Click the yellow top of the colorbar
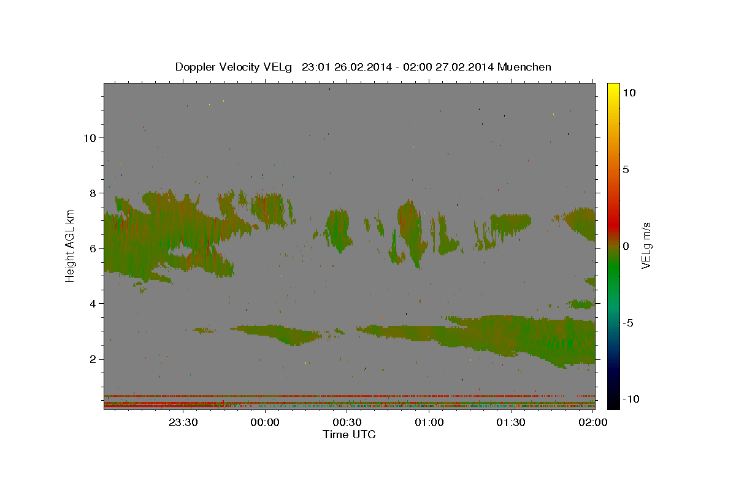736x491 pixels. tap(613, 89)
